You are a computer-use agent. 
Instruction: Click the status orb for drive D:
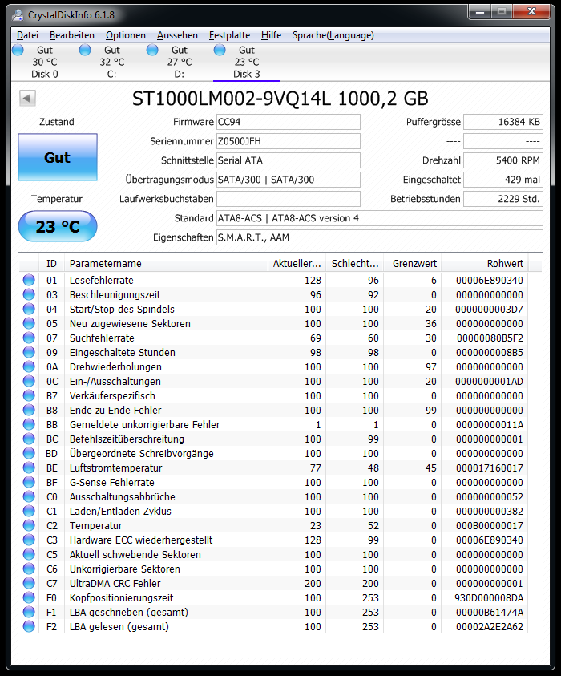(152, 50)
